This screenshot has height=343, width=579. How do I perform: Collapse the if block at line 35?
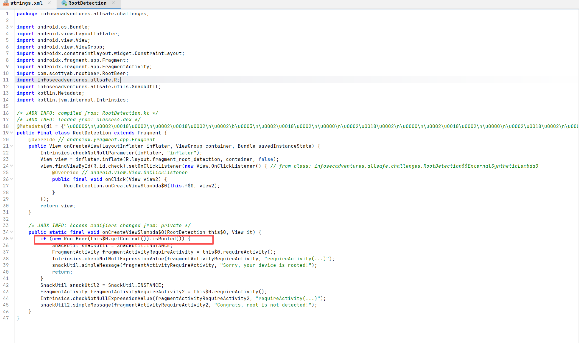(11, 239)
